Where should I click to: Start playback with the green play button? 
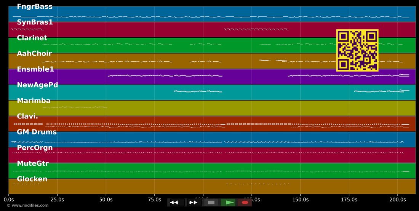[x=228, y=203]
